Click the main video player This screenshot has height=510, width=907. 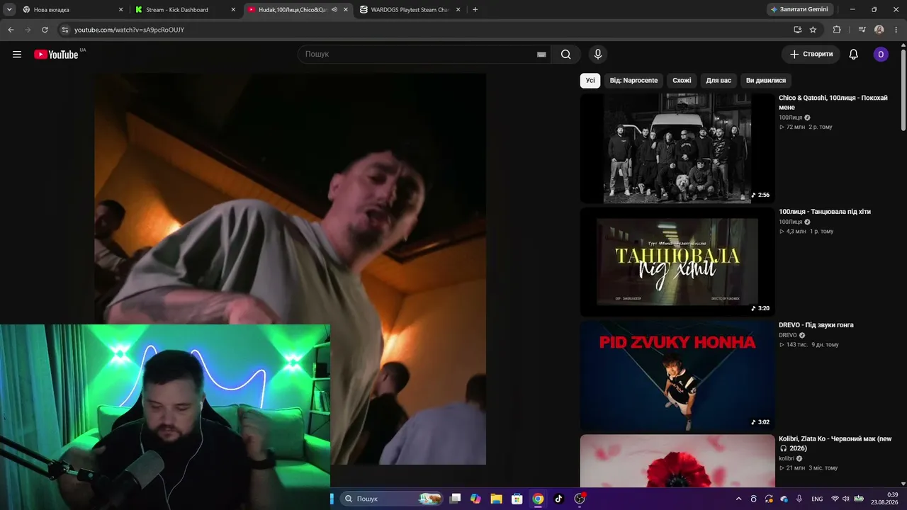coord(291,269)
